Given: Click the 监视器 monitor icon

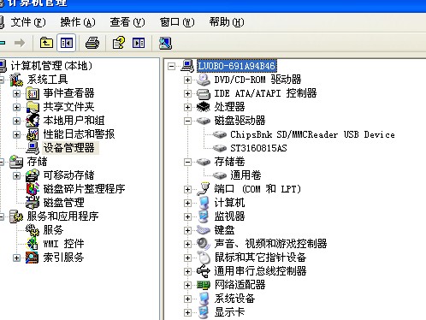Looking at the screenshot, I should pos(204,216).
